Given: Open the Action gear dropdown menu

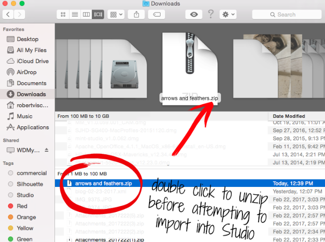Looking at the screenshot, I should pos(228,15).
